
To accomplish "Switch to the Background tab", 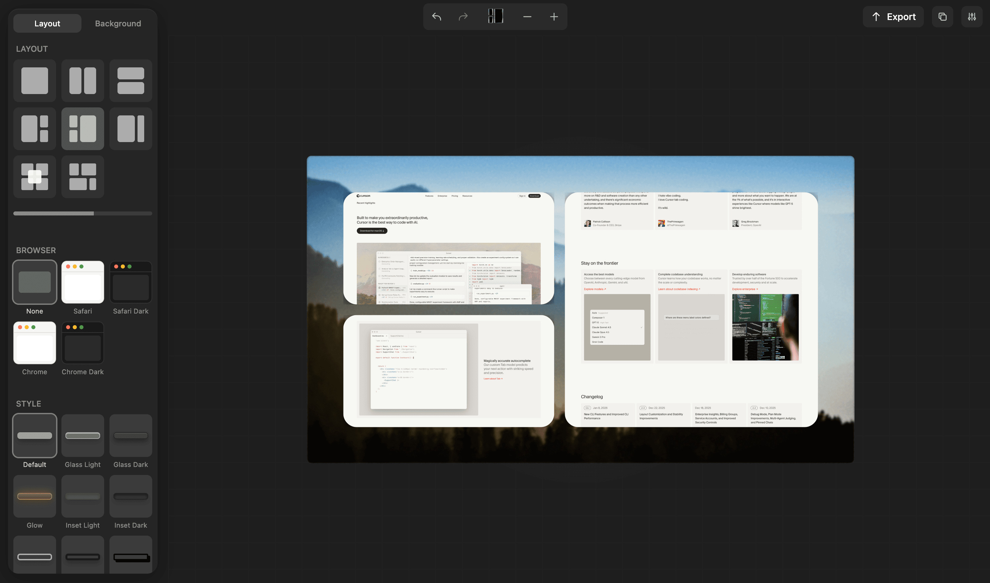I will 118,23.
